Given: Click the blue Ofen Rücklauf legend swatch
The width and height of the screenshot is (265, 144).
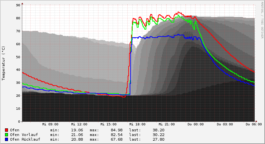Looking at the screenshot, I should pos(7,139).
